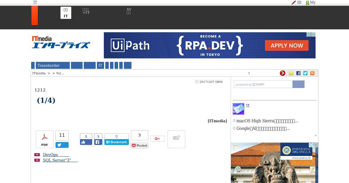Click the orange tab in dark header
This screenshot has height=183, width=349.
pos(35,15)
